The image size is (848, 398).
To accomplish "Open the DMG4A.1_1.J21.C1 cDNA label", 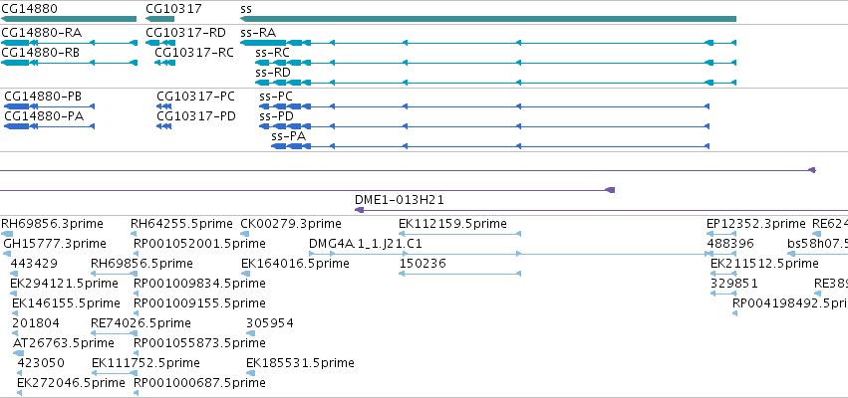I will tap(366, 244).
